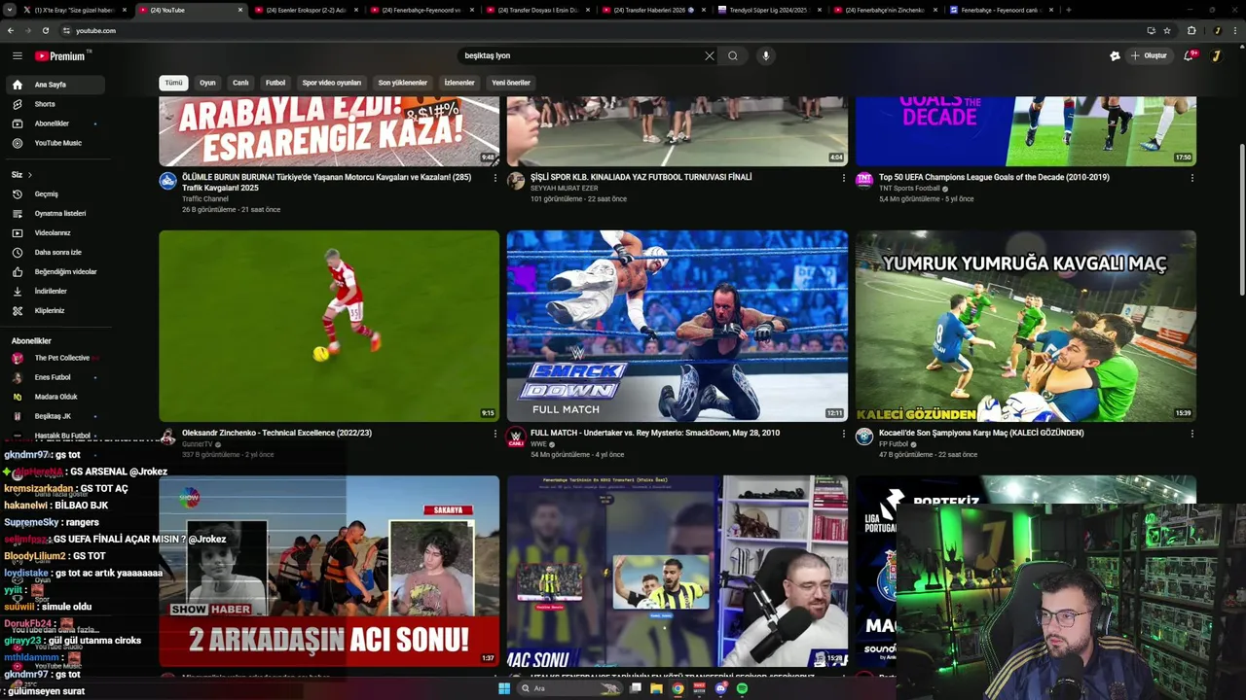Open Geçmiş history page
This screenshot has height=700, width=1246.
(55, 193)
